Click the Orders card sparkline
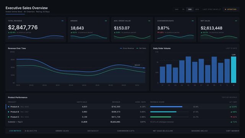245x138 pixels. pyautogui.click(x=89, y=37)
